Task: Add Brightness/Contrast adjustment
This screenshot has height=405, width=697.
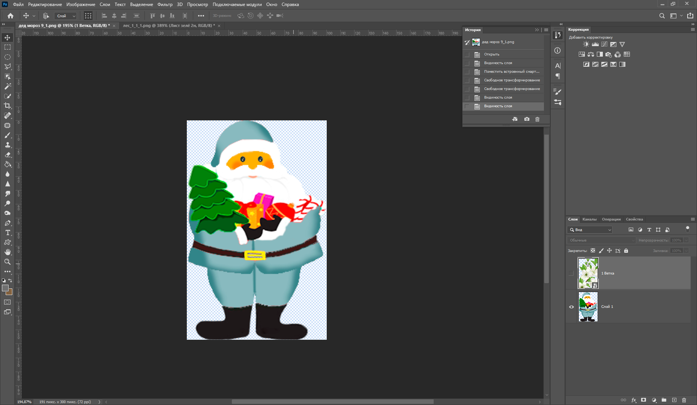Action: pyautogui.click(x=586, y=44)
